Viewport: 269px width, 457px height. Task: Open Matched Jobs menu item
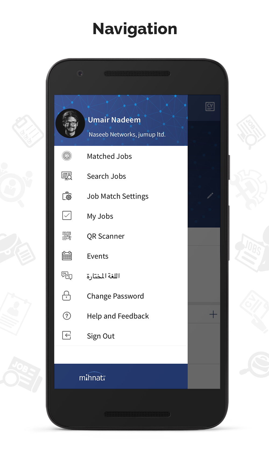pyautogui.click(x=121, y=156)
